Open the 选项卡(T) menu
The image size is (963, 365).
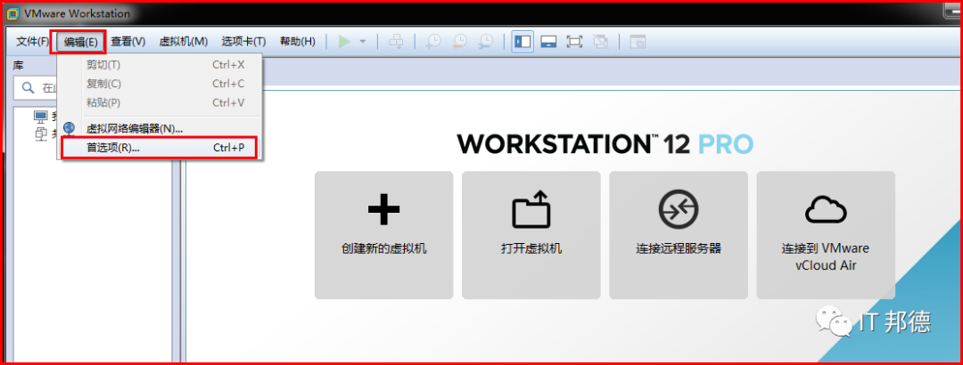243,42
